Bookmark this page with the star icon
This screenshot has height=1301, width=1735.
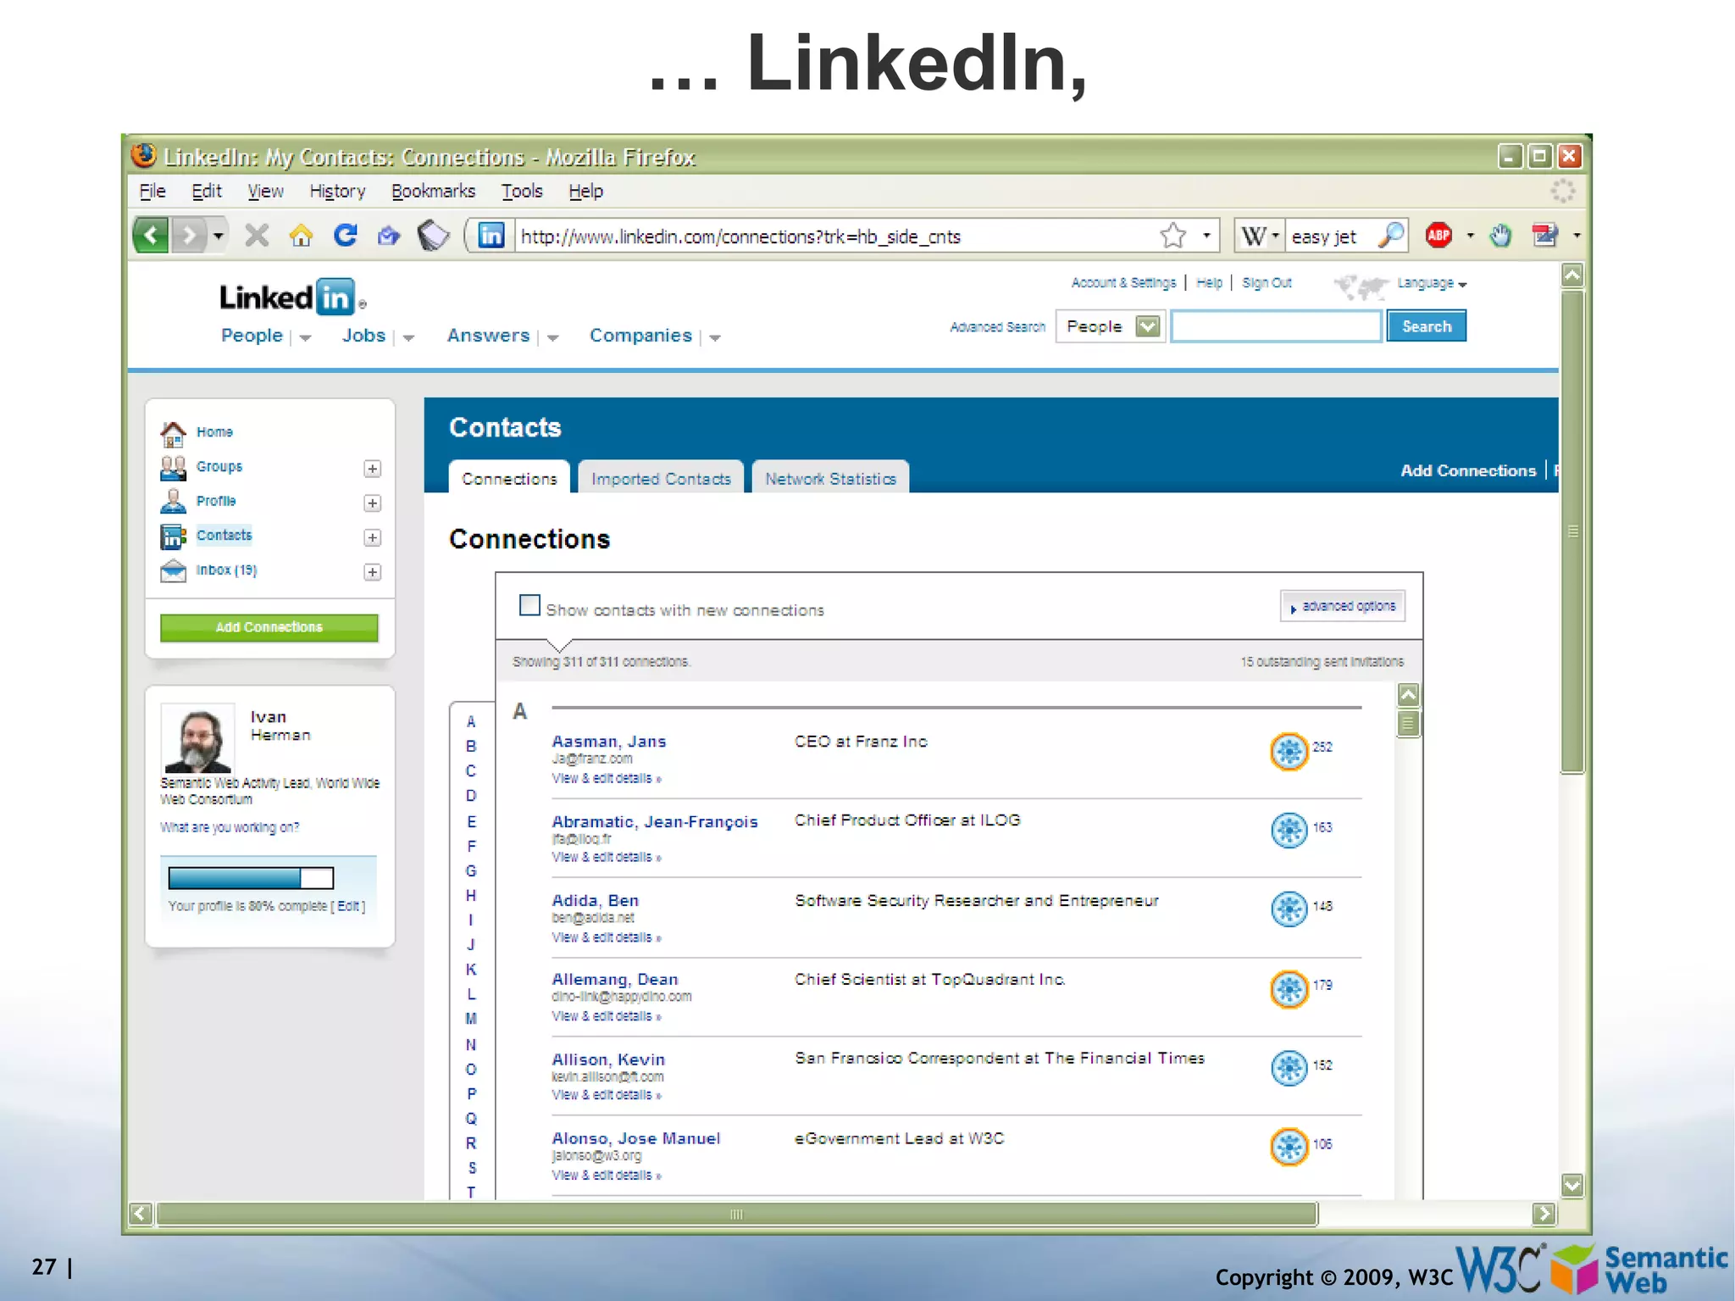[1173, 235]
